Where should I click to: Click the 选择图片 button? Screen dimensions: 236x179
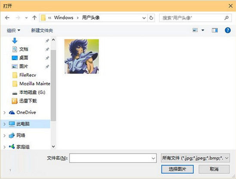pos(177,169)
